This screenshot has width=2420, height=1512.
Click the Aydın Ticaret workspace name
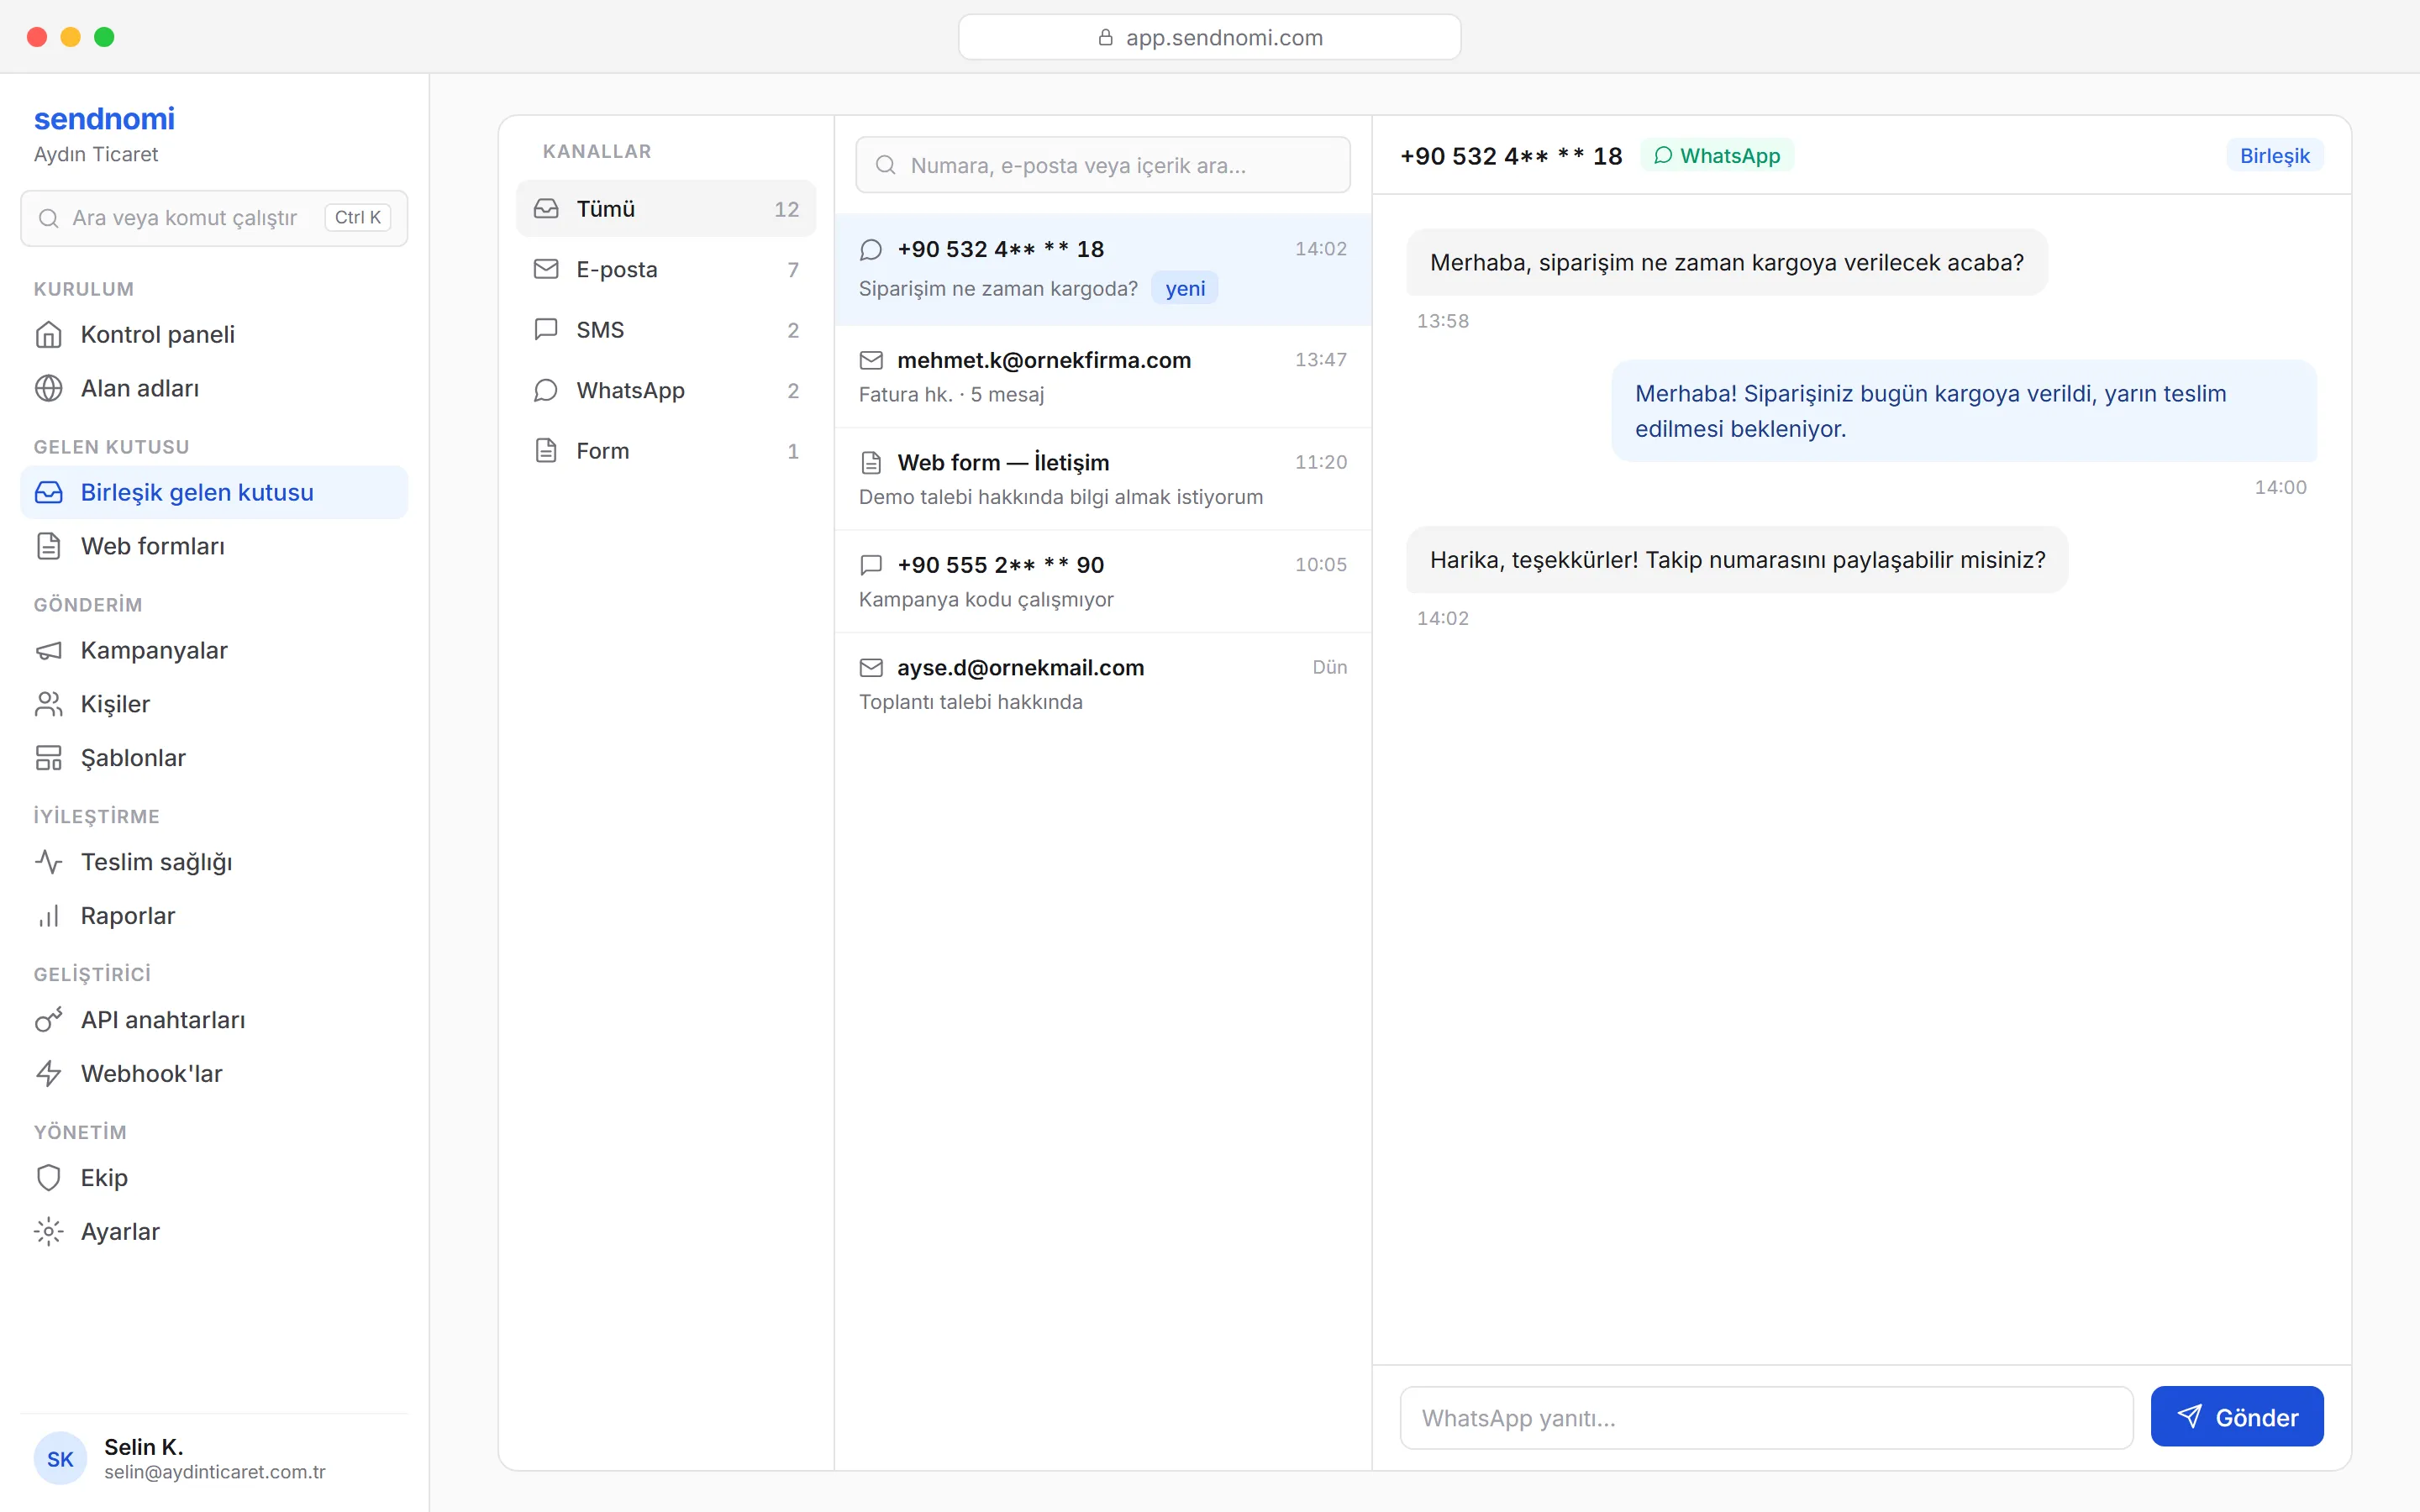point(96,155)
